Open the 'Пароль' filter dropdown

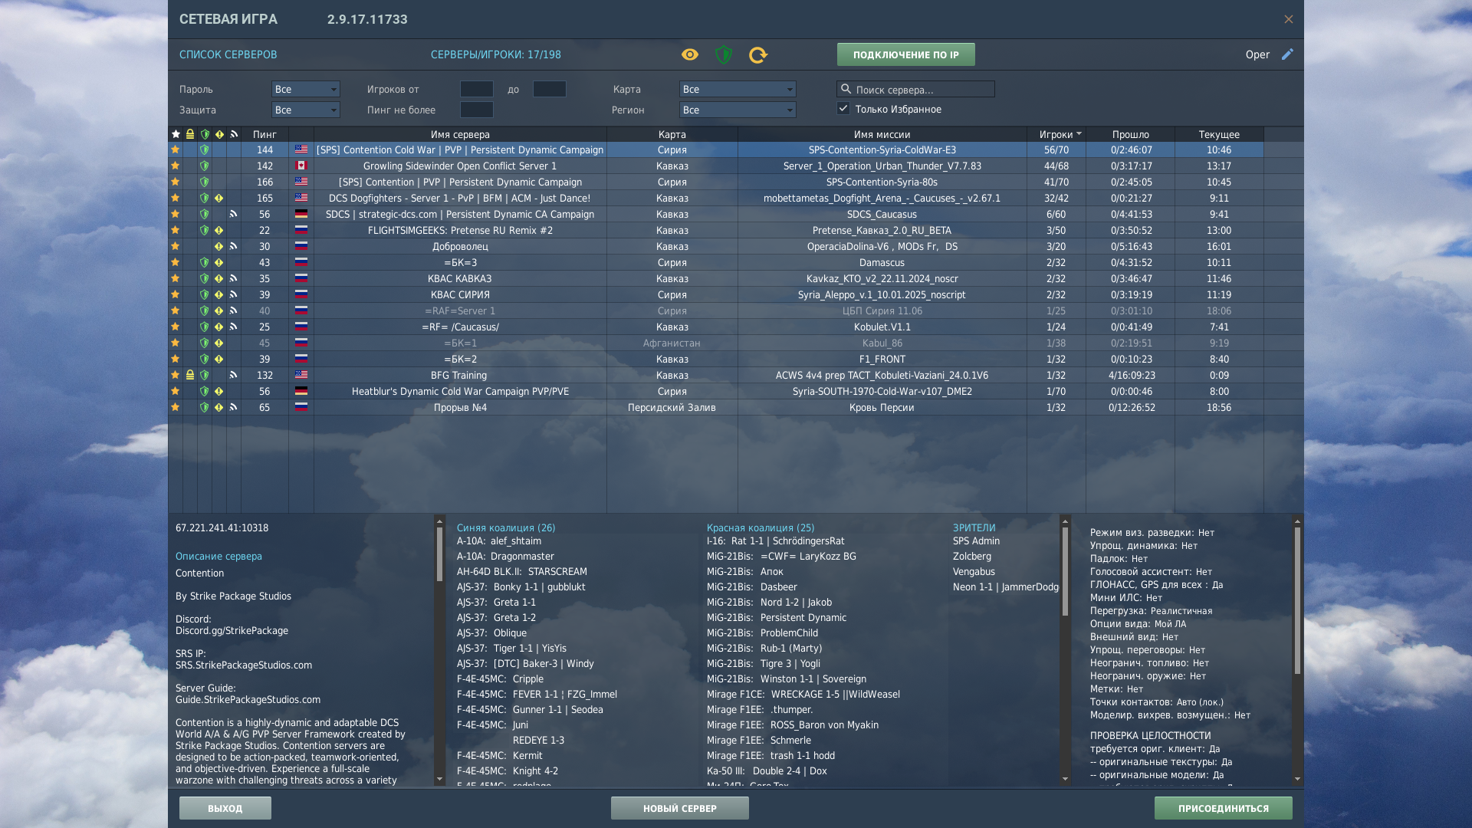coord(305,89)
